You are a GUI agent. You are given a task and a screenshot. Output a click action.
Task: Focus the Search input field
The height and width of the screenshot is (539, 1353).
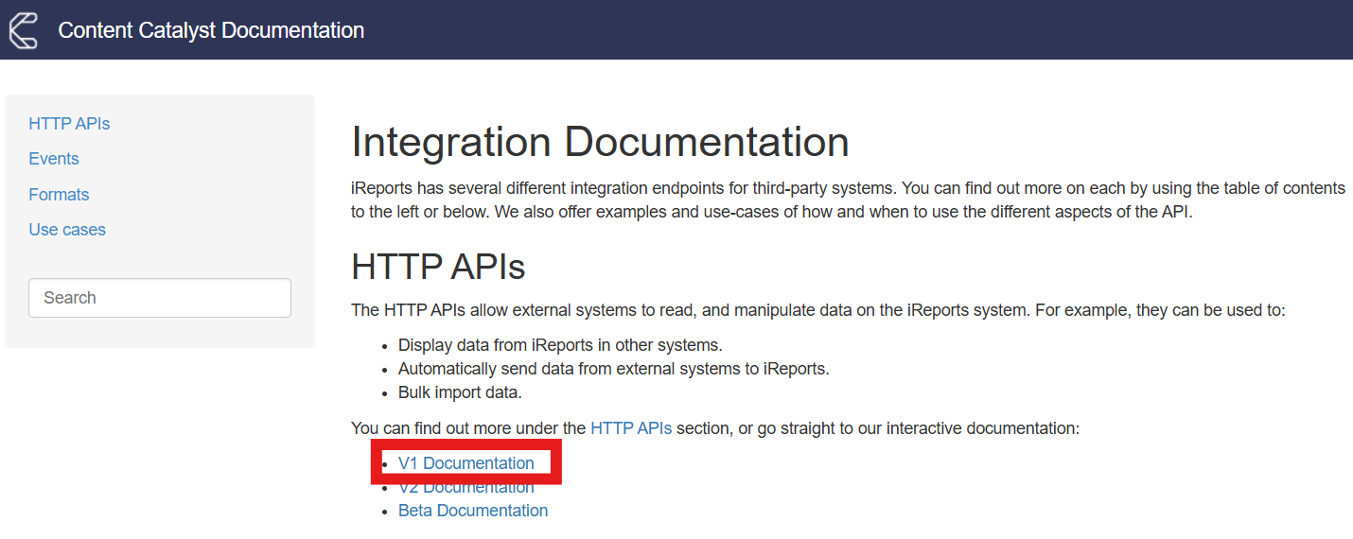click(160, 298)
